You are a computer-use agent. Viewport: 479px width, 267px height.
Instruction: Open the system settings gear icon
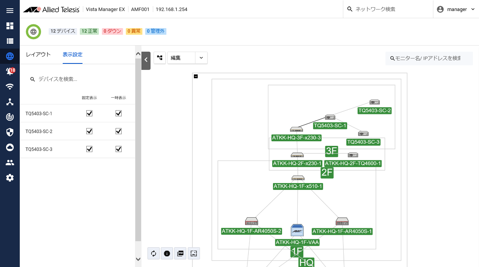click(x=10, y=178)
